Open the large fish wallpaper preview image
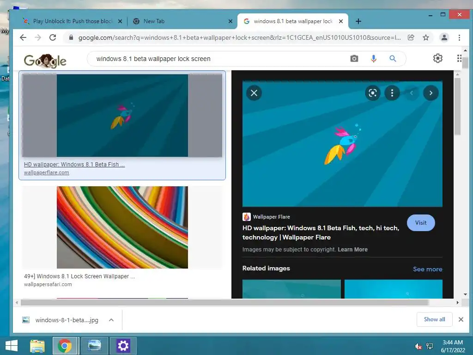Viewport: 473px width, 355px height. 342,144
